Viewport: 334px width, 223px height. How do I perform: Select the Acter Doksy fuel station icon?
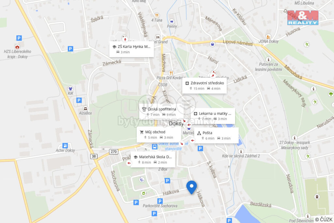65,146
